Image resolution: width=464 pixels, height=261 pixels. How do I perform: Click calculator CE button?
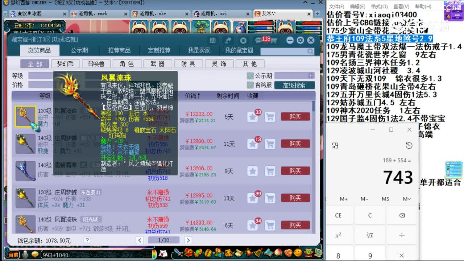(338, 215)
